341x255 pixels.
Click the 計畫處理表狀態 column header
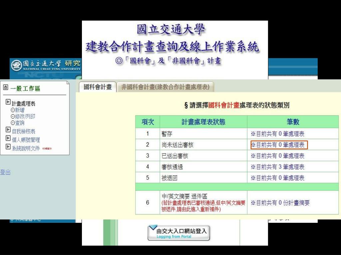pos(203,122)
